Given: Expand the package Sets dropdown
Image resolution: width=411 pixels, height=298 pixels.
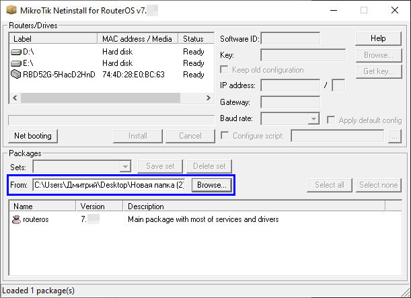Looking at the screenshot, I should pos(124,166).
